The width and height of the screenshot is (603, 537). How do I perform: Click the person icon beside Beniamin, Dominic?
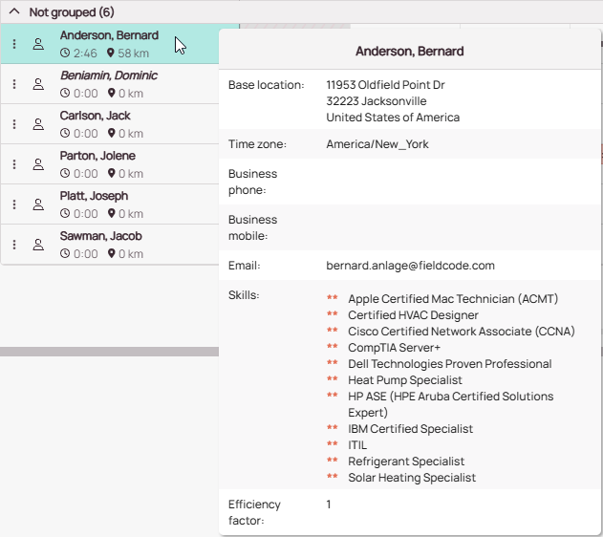38,84
